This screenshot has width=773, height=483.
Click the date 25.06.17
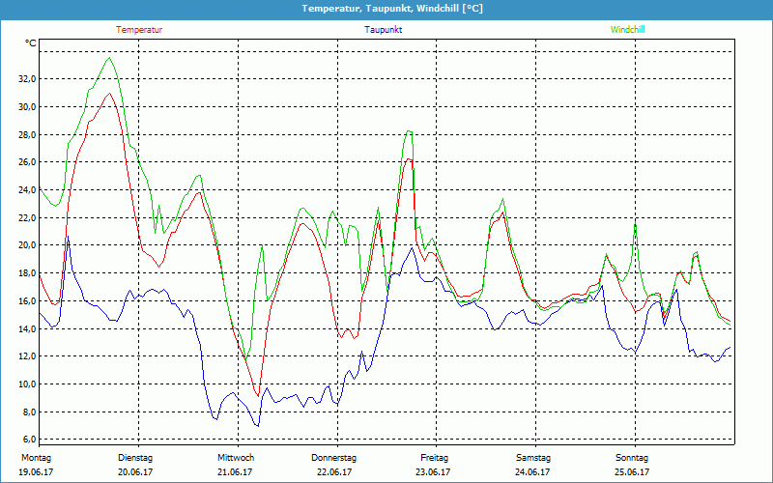(632, 472)
